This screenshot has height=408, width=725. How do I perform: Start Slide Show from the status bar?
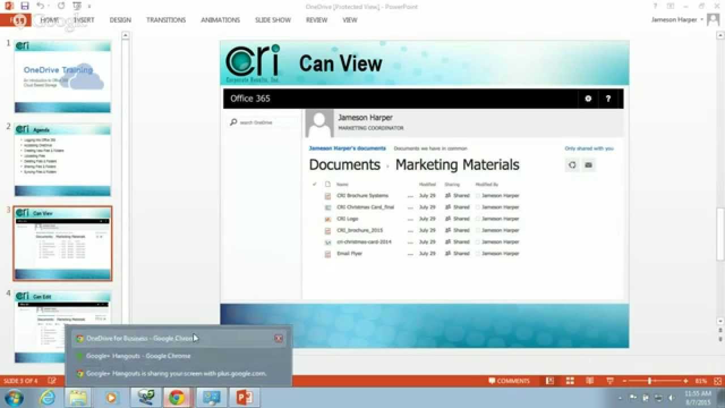coord(610,381)
